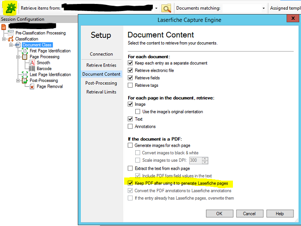Enable Extract the text from each page
The height and width of the screenshot is (226, 301).
coord(130,168)
